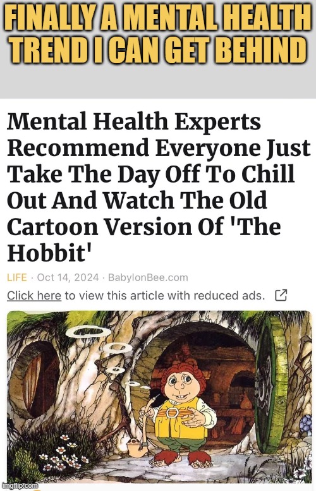Open the LIFE category label
The width and height of the screenshot is (316, 491).
pos(17,277)
